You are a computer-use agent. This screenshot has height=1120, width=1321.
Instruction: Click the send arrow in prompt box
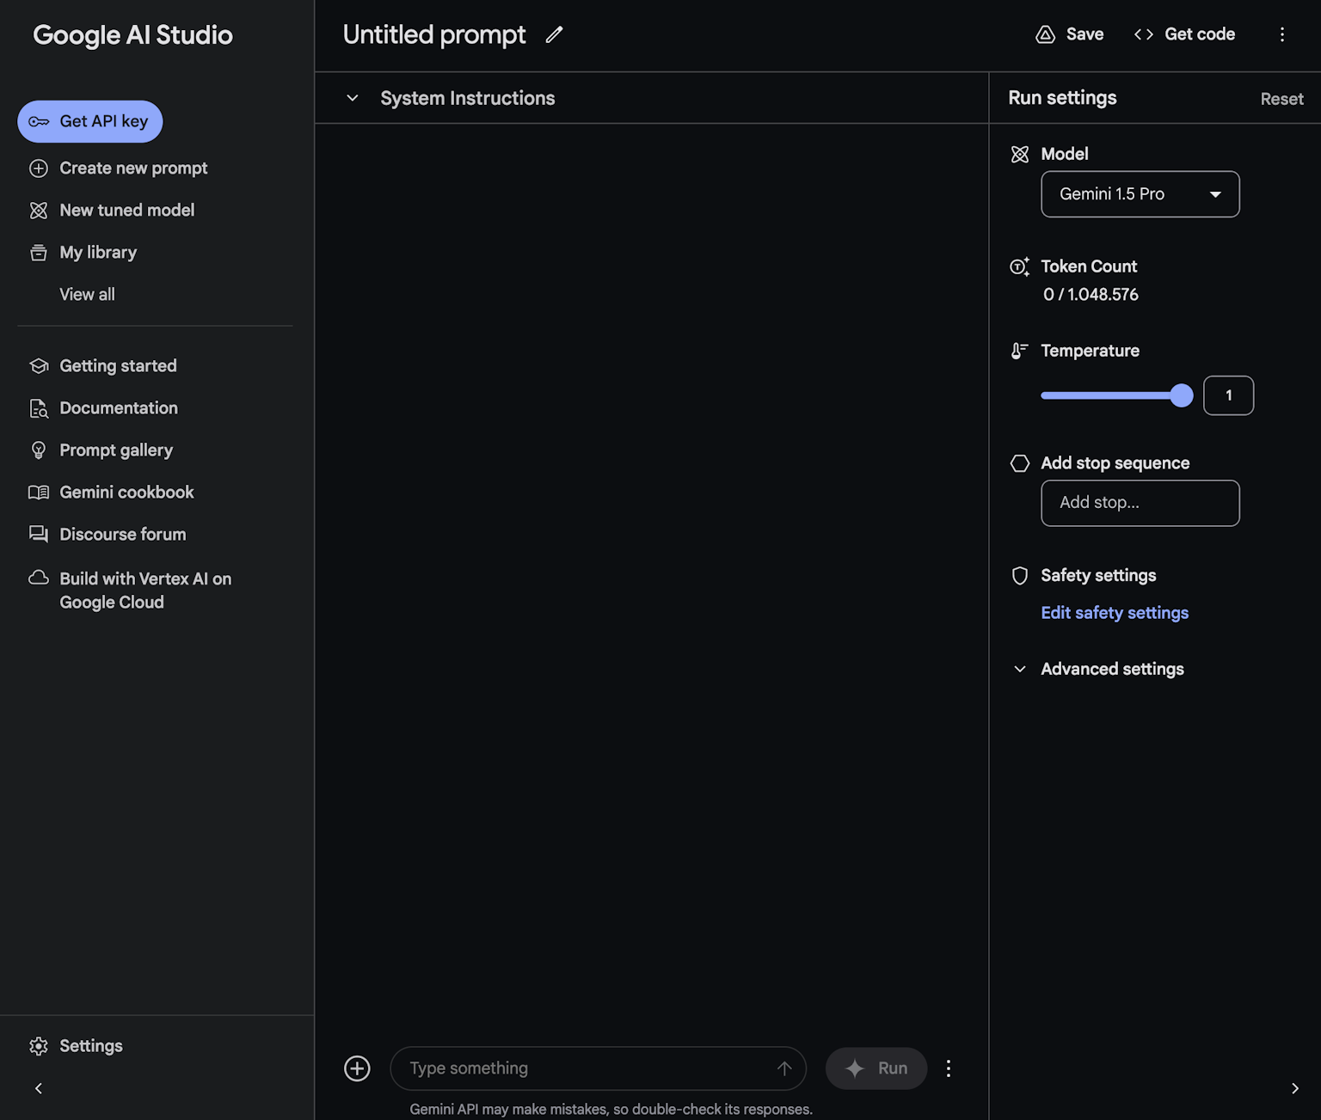click(x=783, y=1068)
